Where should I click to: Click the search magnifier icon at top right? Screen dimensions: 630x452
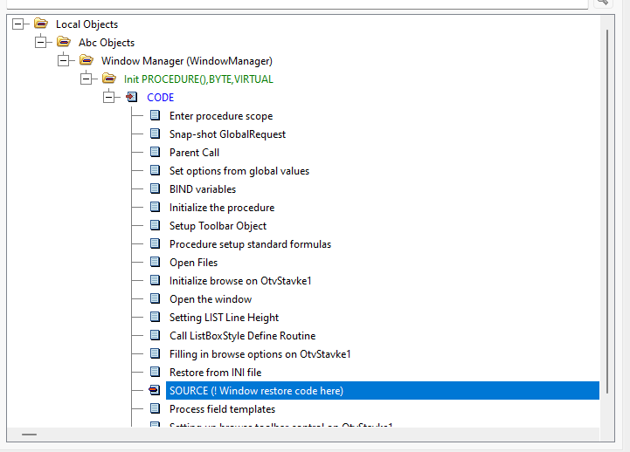(603, 3)
